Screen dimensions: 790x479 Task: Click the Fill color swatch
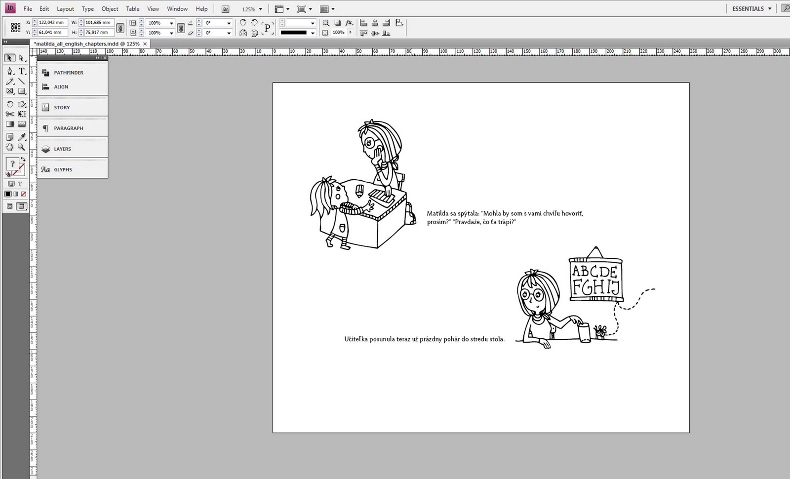12,163
